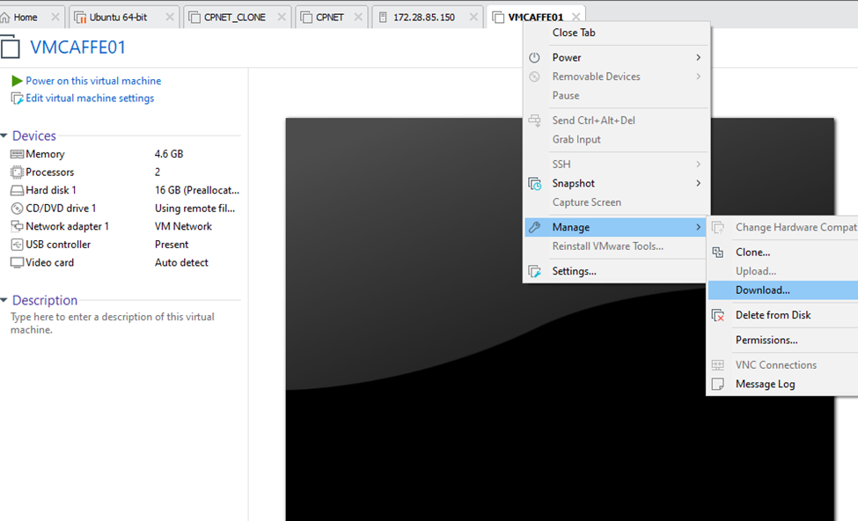Open the Message Log entry
The image size is (858, 521).
(783, 385)
